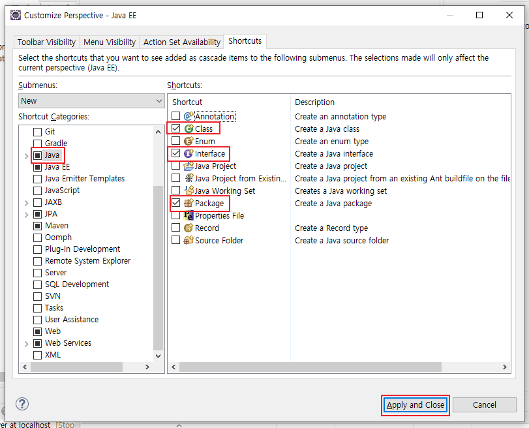
Task: Toggle the XML category checkbox
Action: (x=37, y=355)
